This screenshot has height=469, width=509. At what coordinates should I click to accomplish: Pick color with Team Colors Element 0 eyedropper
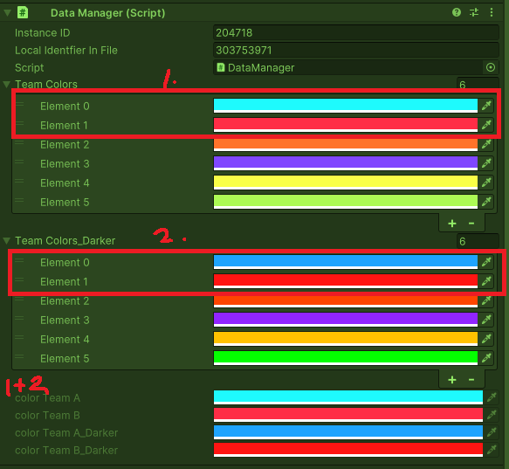pos(486,106)
